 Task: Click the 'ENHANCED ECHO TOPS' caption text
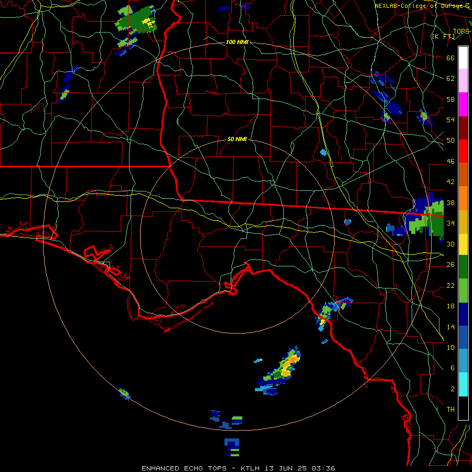click(184, 468)
